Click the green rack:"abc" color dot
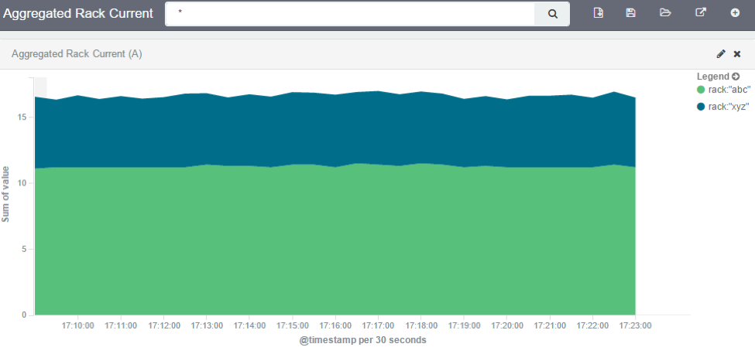The height and width of the screenshot is (354, 755). [x=701, y=90]
